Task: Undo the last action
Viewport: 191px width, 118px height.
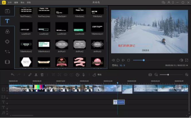Action: pos(13,75)
